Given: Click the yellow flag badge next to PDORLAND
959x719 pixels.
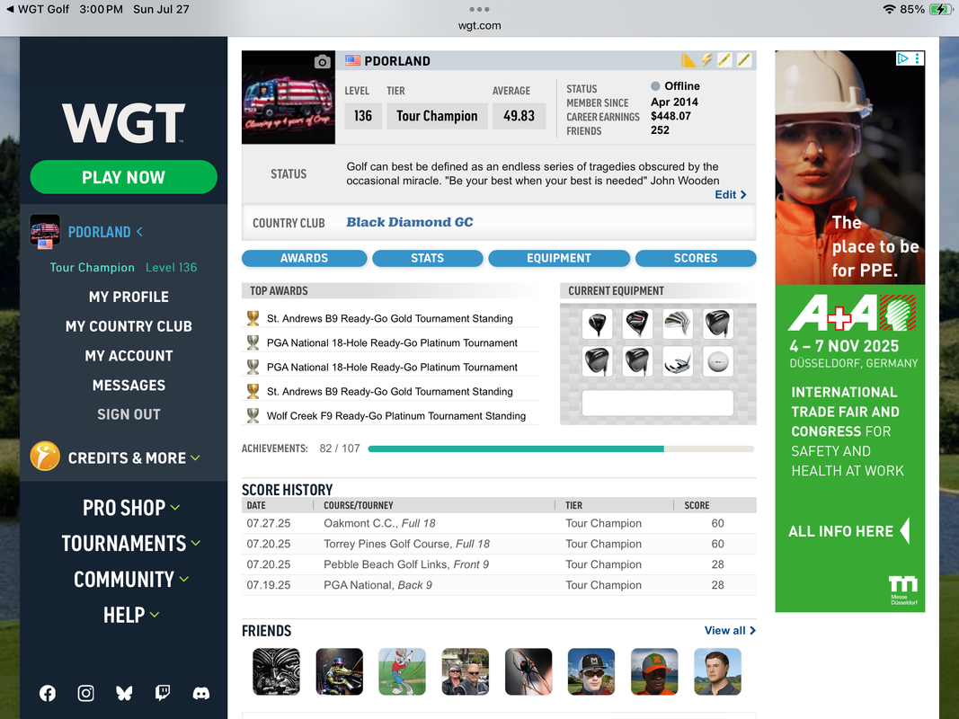Looking at the screenshot, I should pos(688,60).
